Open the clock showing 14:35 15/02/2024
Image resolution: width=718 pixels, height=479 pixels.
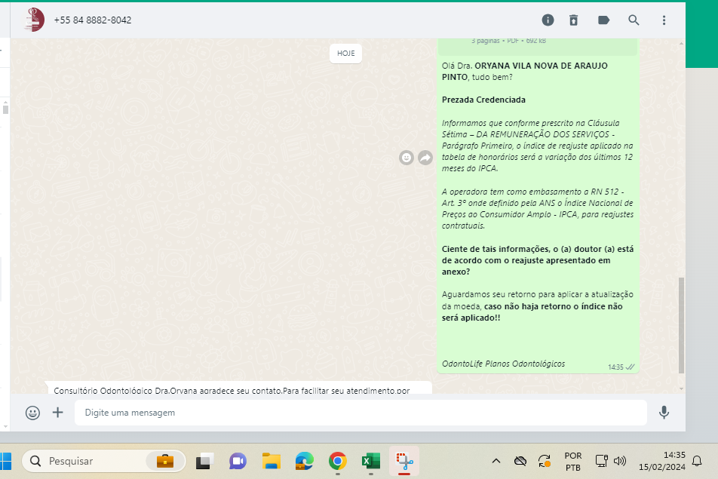click(x=662, y=461)
